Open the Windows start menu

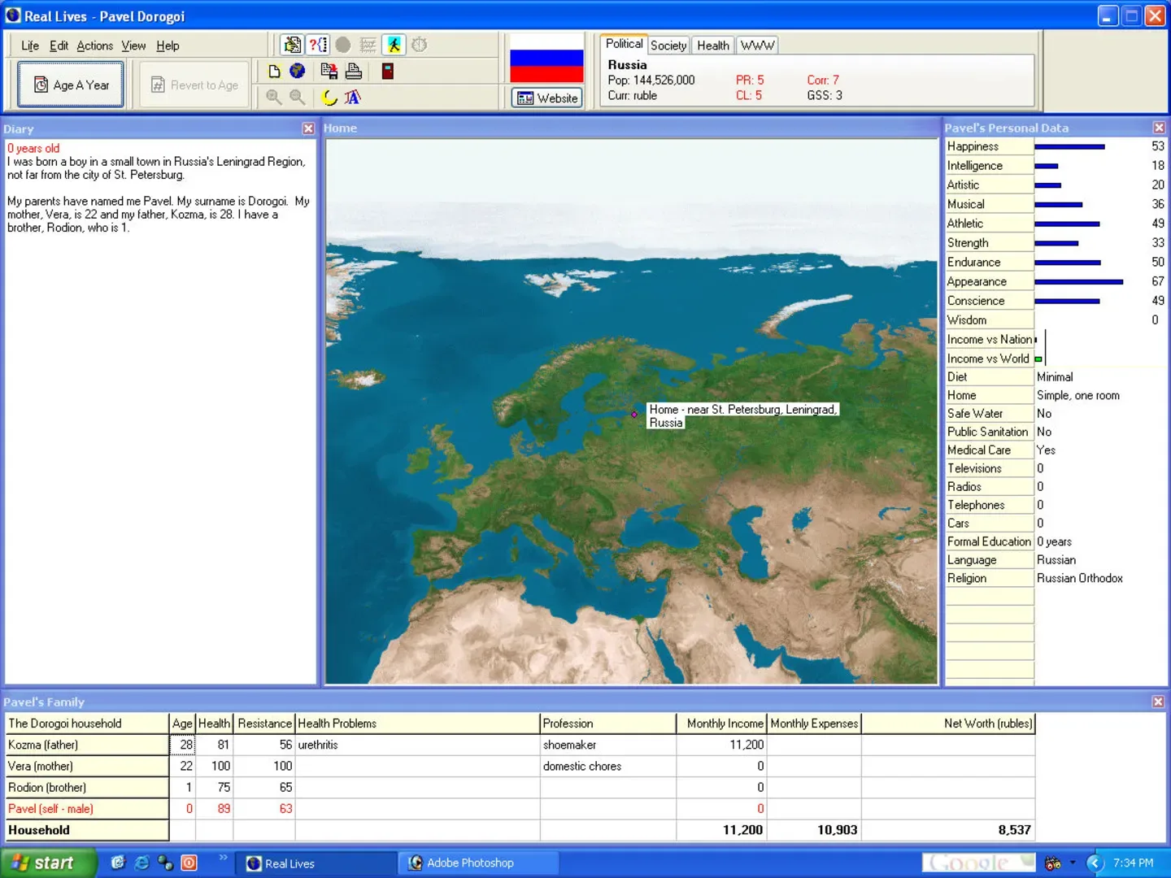point(46,863)
